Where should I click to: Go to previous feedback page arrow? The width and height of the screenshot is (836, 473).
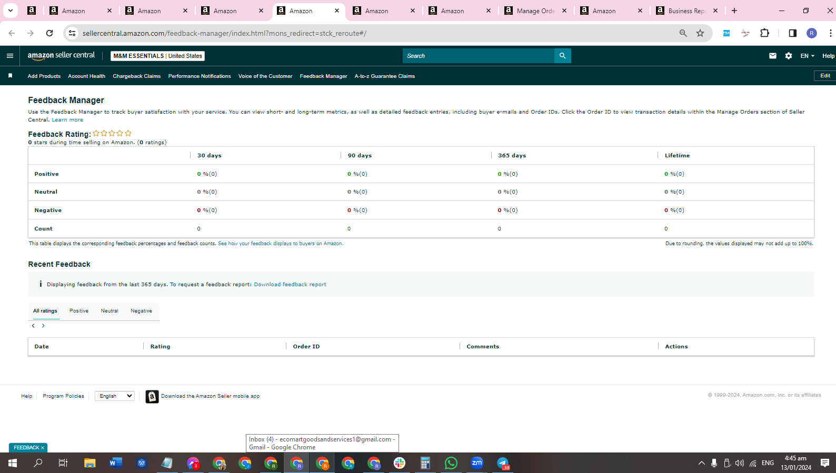click(x=33, y=326)
